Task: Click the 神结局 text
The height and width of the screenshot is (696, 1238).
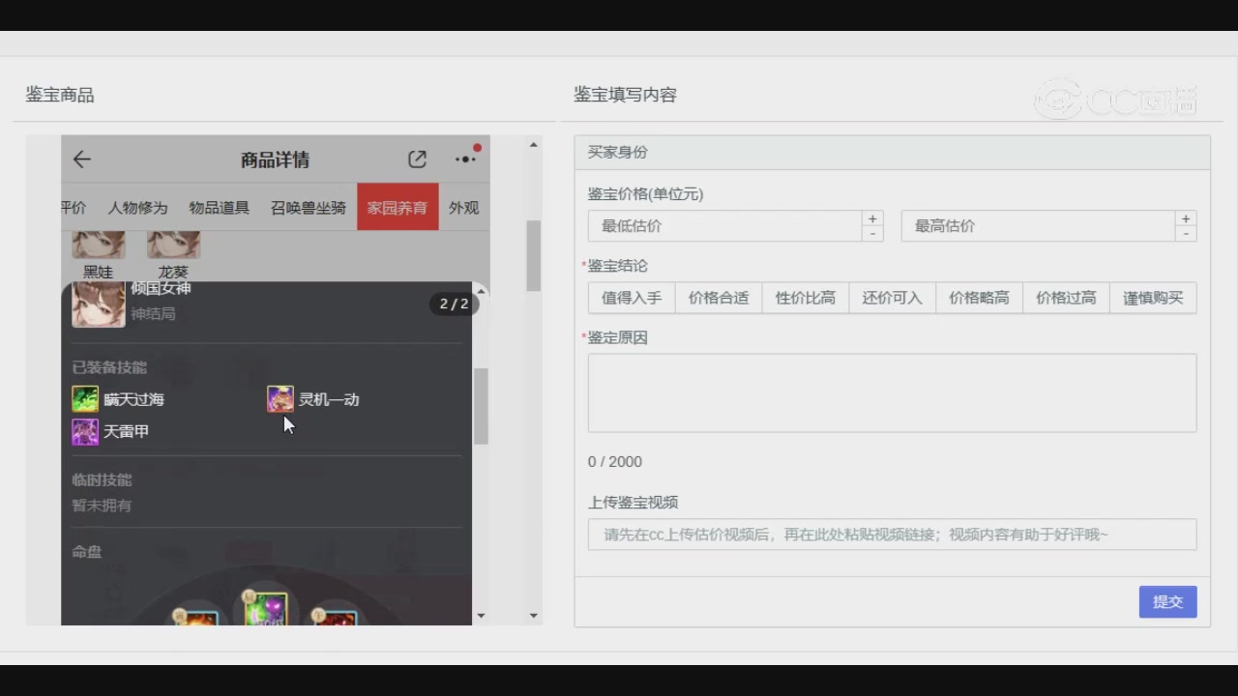Action: (153, 314)
